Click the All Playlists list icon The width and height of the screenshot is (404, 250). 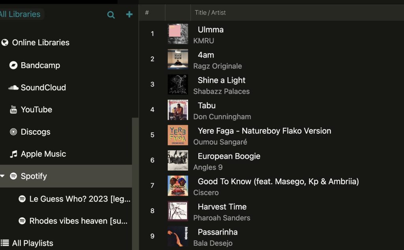5,243
